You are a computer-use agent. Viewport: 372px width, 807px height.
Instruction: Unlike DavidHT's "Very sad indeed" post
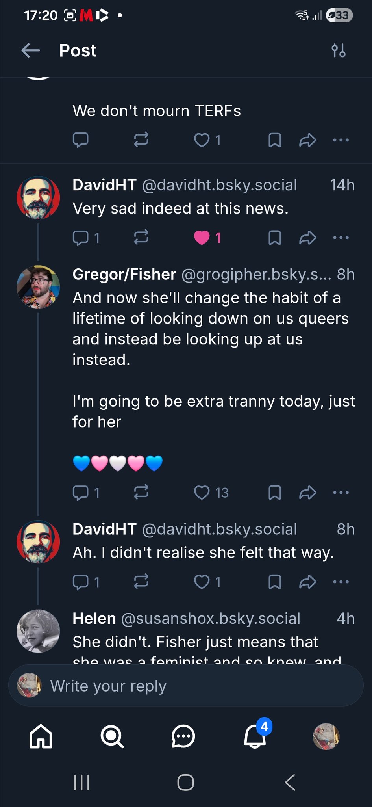tap(202, 238)
